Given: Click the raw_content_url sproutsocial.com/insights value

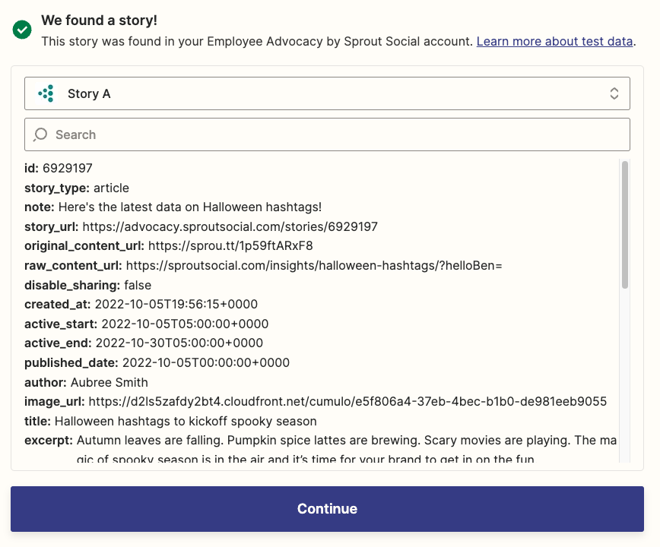Looking at the screenshot, I should [314, 265].
